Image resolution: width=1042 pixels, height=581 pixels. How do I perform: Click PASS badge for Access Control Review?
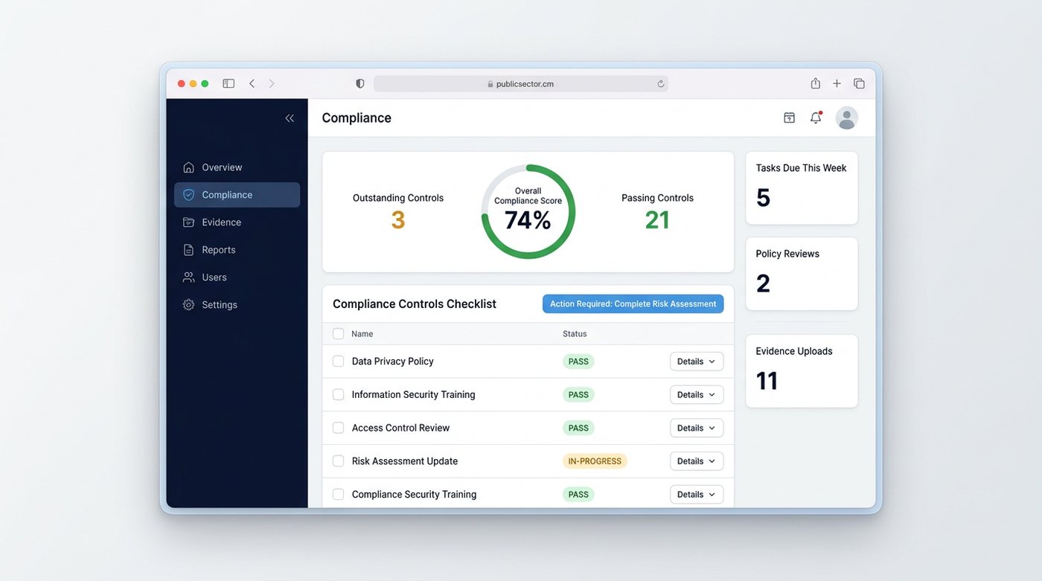pos(578,428)
